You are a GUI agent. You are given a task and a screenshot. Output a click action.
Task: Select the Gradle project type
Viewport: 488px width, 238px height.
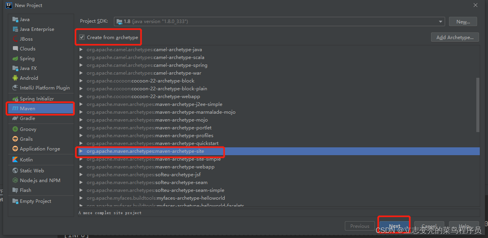(41, 118)
